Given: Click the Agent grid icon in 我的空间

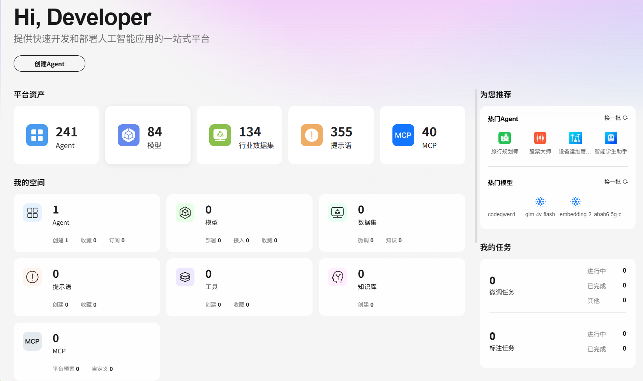Looking at the screenshot, I should (x=32, y=213).
